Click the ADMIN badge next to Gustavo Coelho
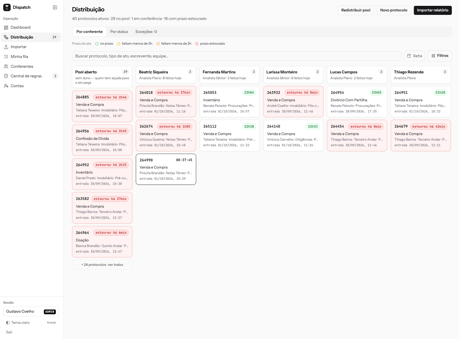459x339 pixels. (50, 312)
